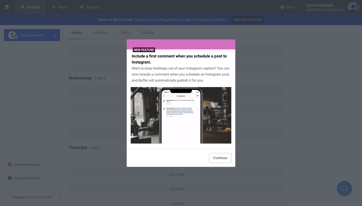Image resolution: width=362 pixels, height=206 pixels.
Task: Click the 1productaweek profile avatar icon
Action: [12, 35]
